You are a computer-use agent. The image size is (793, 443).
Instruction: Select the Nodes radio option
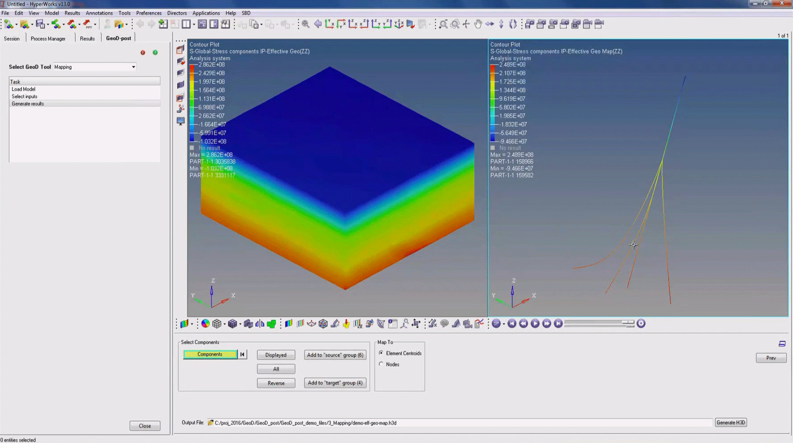[x=381, y=364]
